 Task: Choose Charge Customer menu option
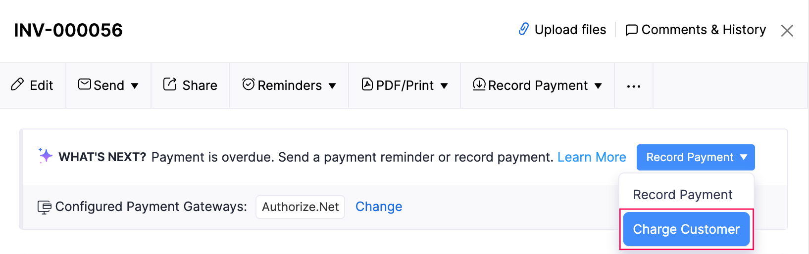pyautogui.click(x=686, y=229)
